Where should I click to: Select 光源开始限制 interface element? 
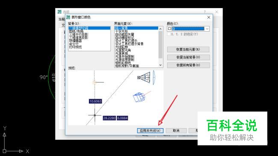point(124,56)
